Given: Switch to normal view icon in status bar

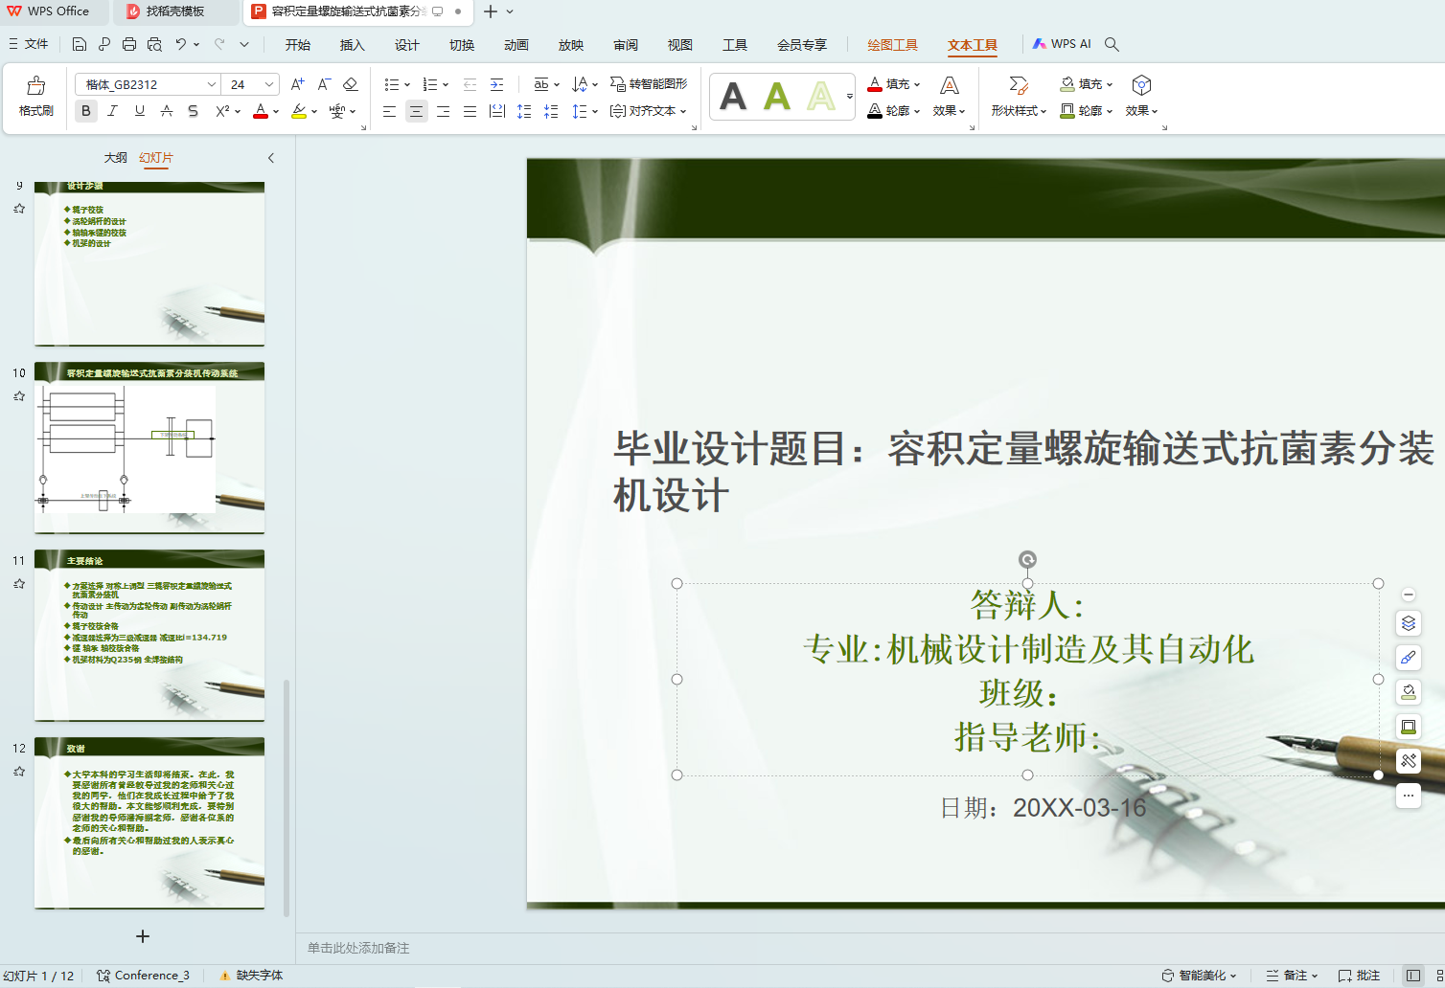Looking at the screenshot, I should [x=1412, y=976].
